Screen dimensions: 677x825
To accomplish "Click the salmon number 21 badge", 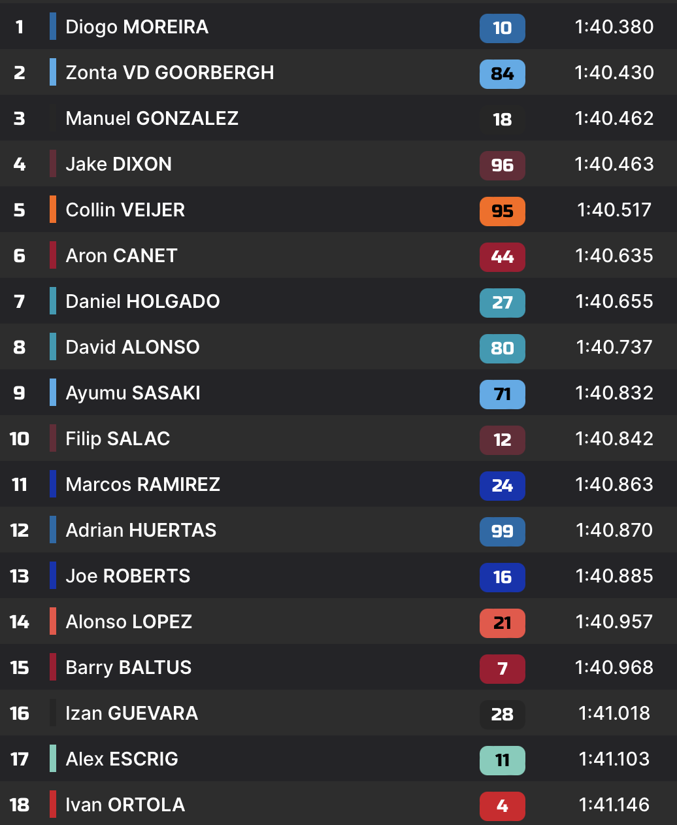I will click(x=502, y=623).
